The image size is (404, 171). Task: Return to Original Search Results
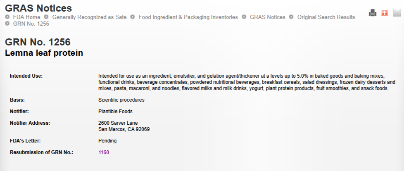[x=326, y=17]
